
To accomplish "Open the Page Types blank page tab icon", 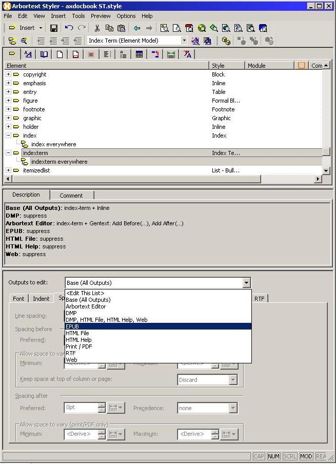I will pyautogui.click(x=60, y=54).
